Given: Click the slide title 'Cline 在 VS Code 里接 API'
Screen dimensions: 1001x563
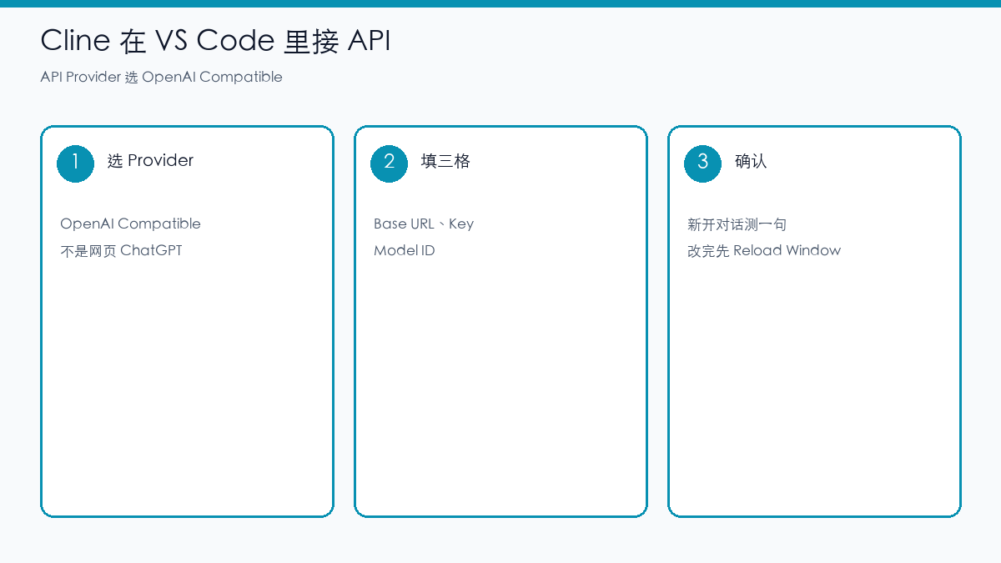Looking at the screenshot, I should [x=215, y=40].
